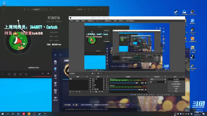
Task: Open the 帮助(H) menu in OBS
Action: (121, 21)
